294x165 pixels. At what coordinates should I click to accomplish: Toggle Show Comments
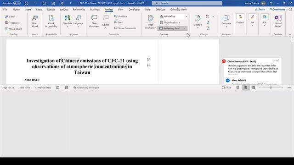coord(125,28)
